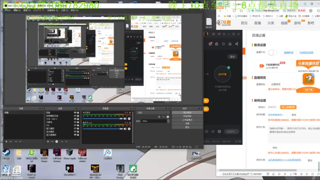
Task: Remove the selected scene with the minus icon
Action: (11, 142)
